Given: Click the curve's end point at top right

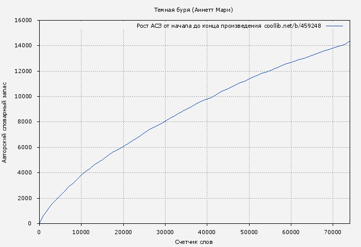Looking at the screenshot, I should [x=349, y=41].
